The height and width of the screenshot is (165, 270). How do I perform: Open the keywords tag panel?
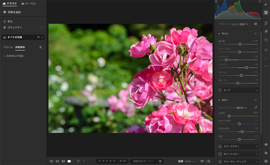[266, 153]
